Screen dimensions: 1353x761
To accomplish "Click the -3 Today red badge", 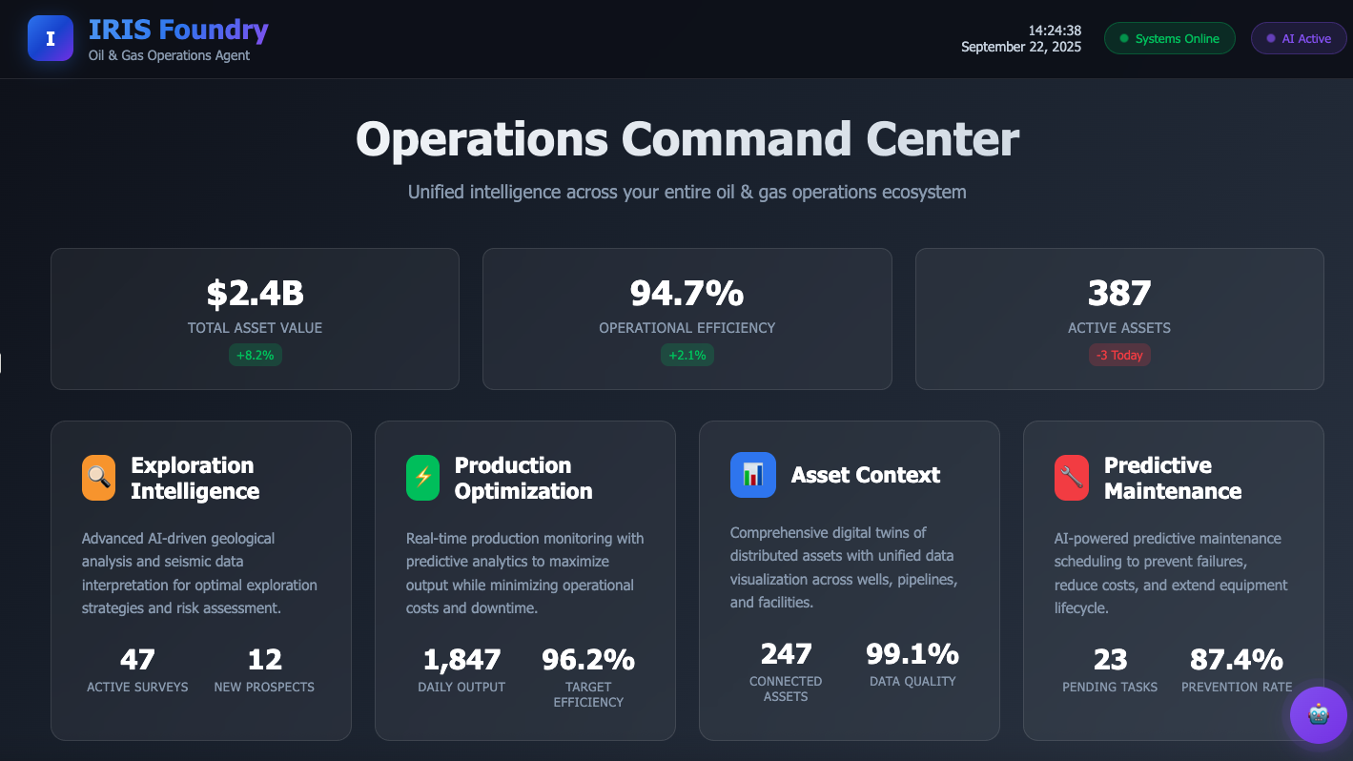I will (1119, 355).
